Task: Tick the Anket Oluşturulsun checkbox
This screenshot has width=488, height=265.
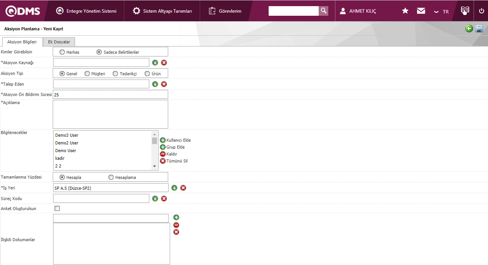Action: pos(57,209)
